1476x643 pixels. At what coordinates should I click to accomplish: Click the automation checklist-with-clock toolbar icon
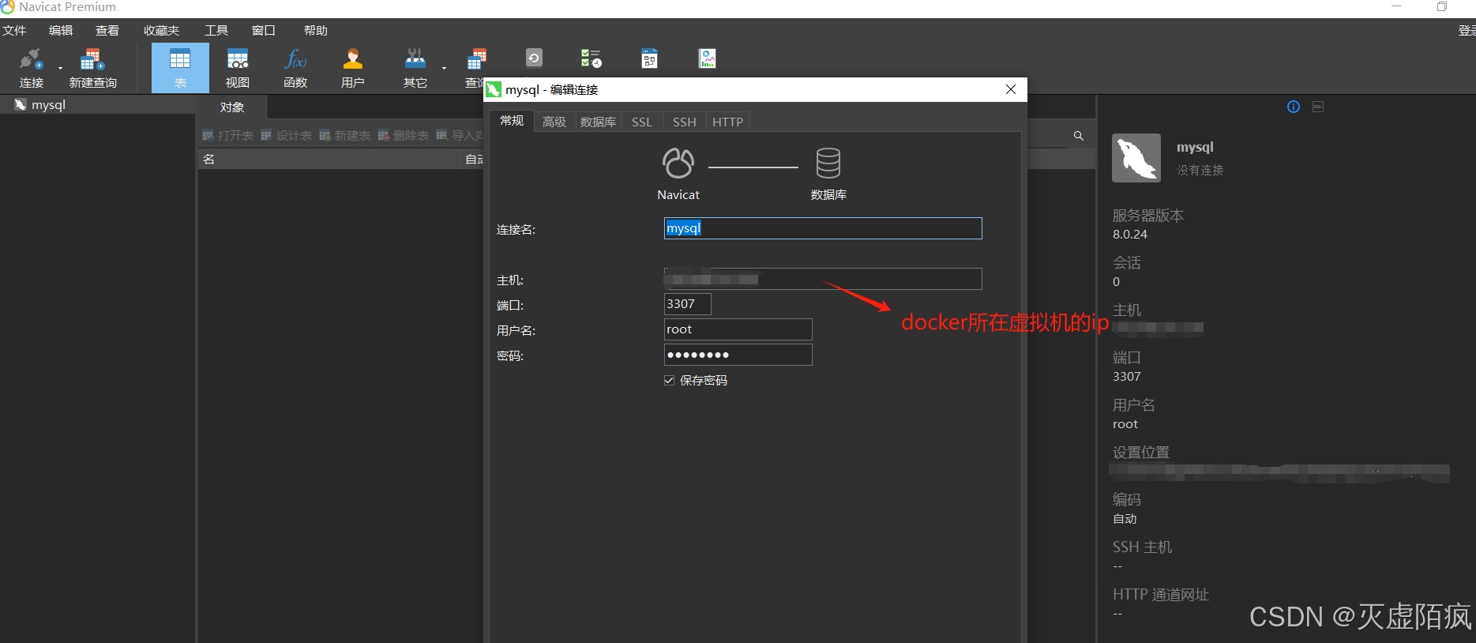pyautogui.click(x=592, y=58)
